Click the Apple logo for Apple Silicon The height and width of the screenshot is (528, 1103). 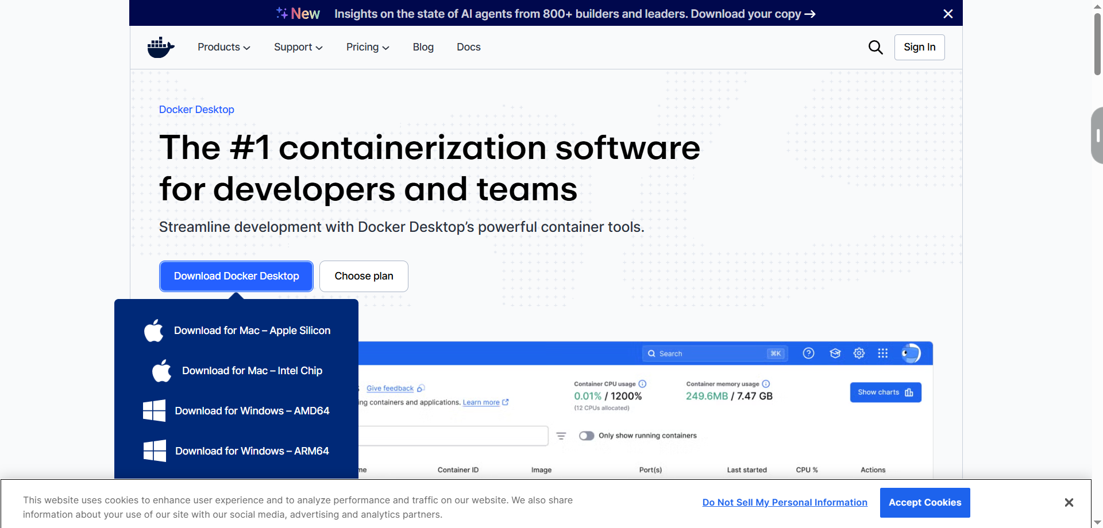[x=154, y=331]
